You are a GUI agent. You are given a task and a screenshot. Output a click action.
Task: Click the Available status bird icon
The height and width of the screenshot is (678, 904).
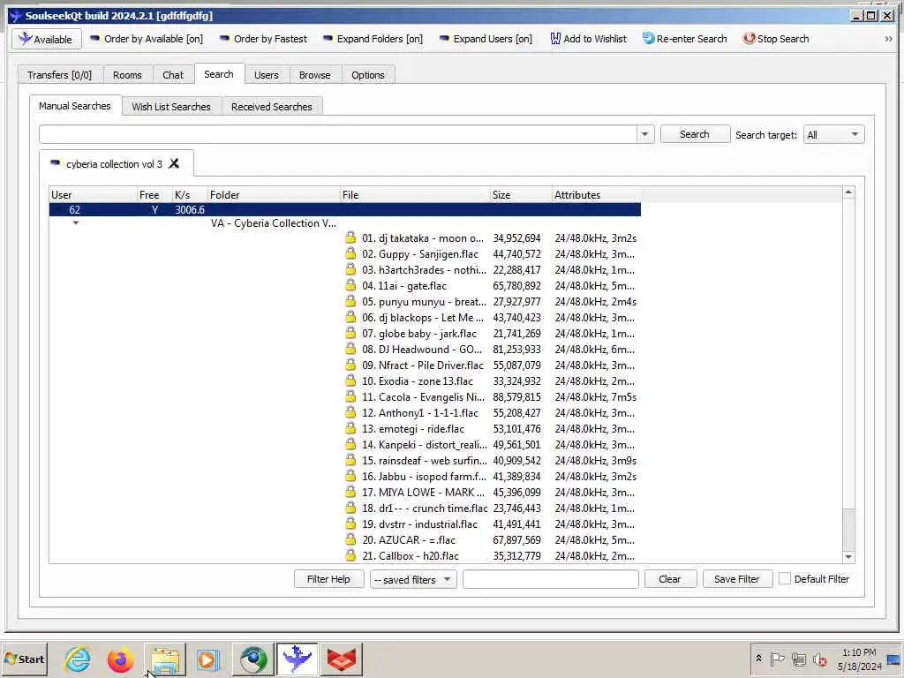click(x=25, y=39)
